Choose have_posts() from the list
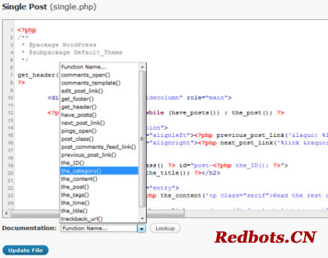Image resolution: width=328 pixels, height=258 pixels. (x=99, y=115)
